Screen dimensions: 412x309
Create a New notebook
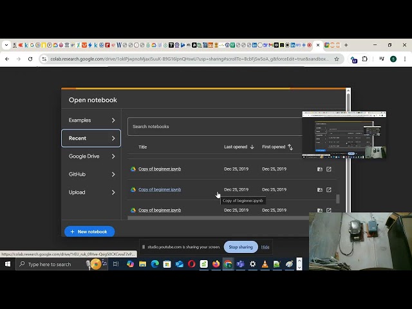89,232
